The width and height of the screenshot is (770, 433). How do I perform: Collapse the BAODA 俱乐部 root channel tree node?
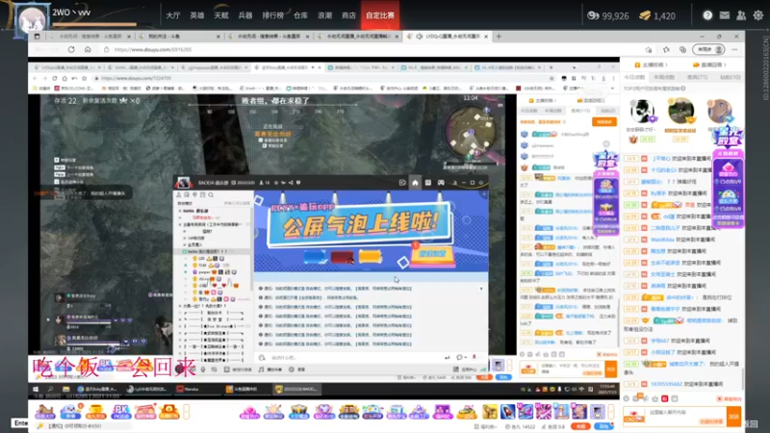point(180,211)
